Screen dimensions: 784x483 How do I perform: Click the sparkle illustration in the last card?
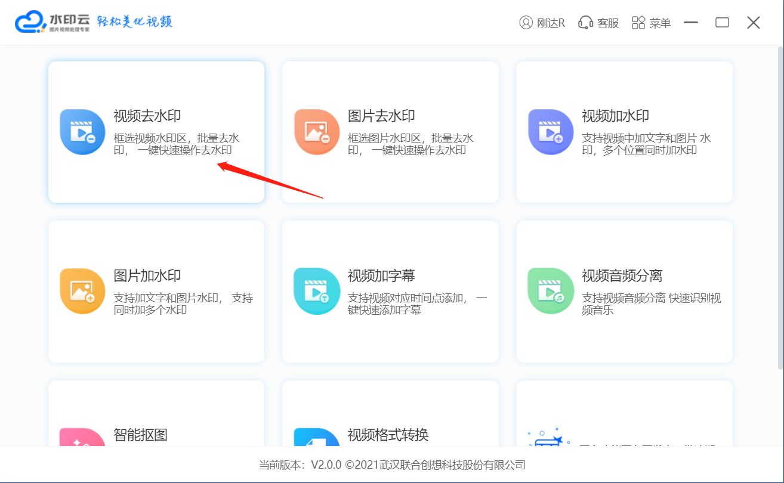click(x=548, y=437)
